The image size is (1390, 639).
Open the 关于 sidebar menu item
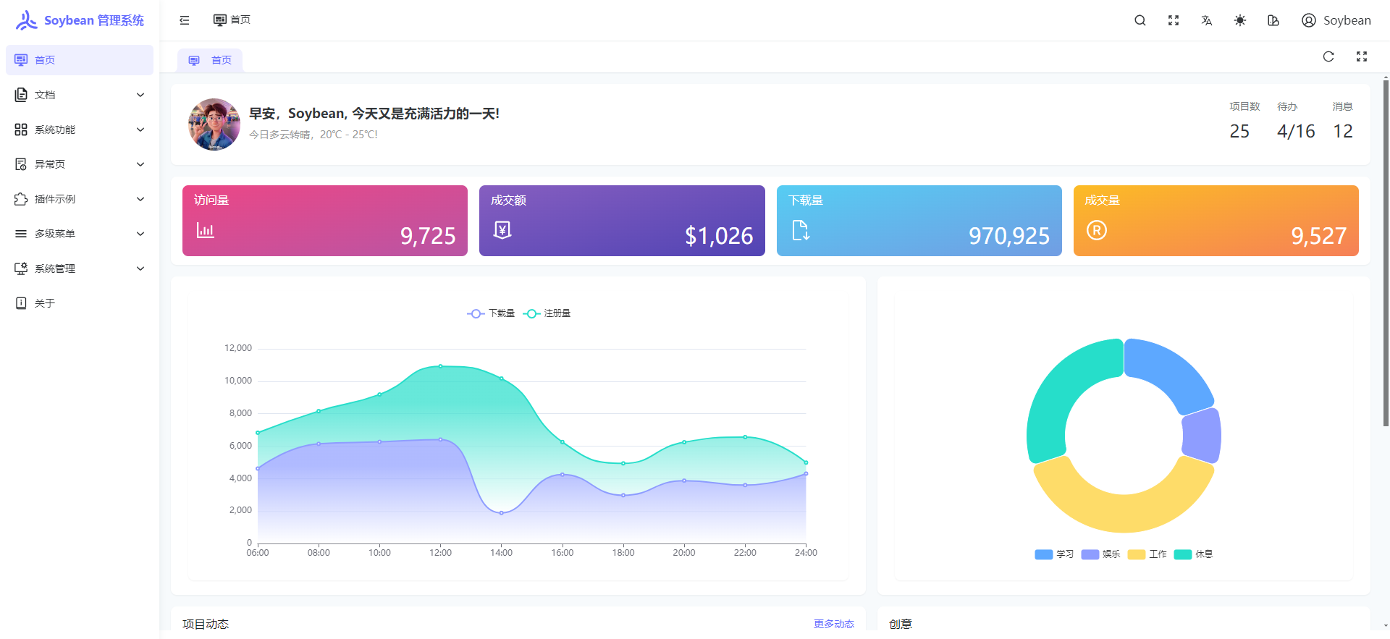45,303
